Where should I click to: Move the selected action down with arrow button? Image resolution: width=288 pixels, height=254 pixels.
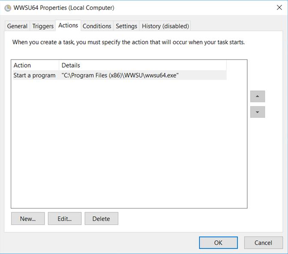point(258,112)
